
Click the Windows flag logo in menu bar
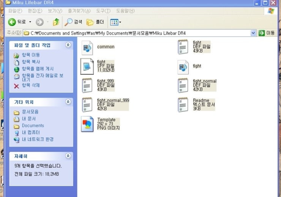[271, 11]
